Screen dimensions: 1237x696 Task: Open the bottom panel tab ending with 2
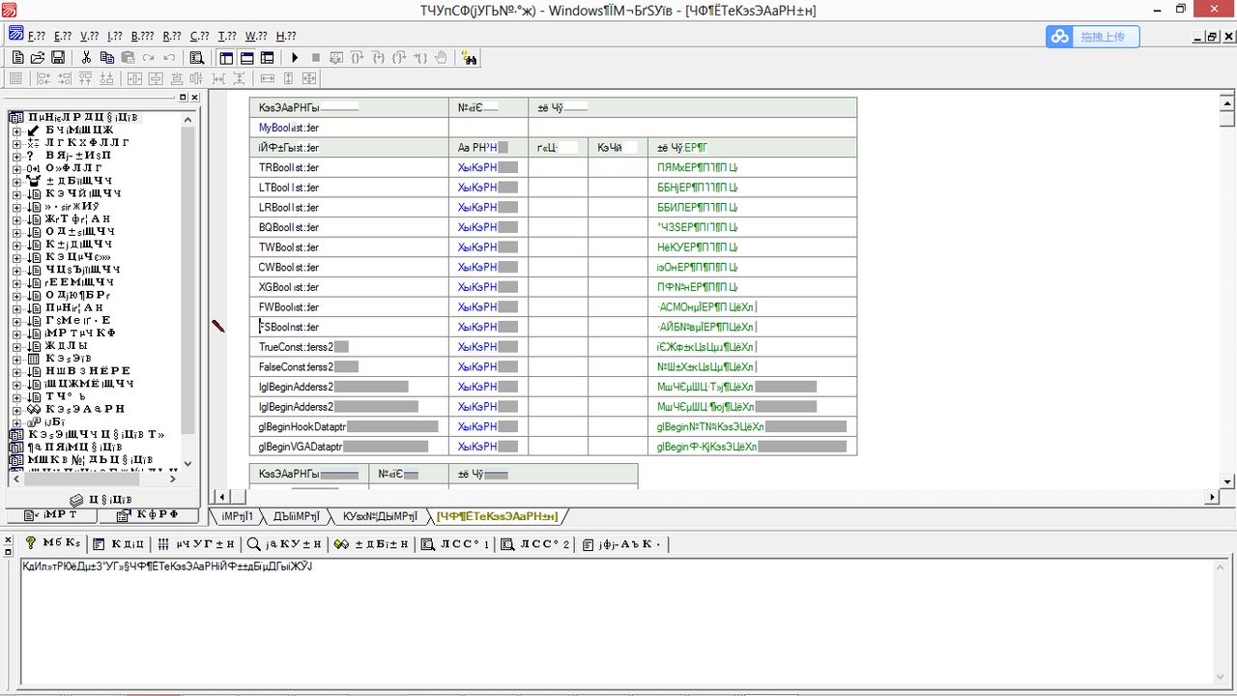(535, 544)
